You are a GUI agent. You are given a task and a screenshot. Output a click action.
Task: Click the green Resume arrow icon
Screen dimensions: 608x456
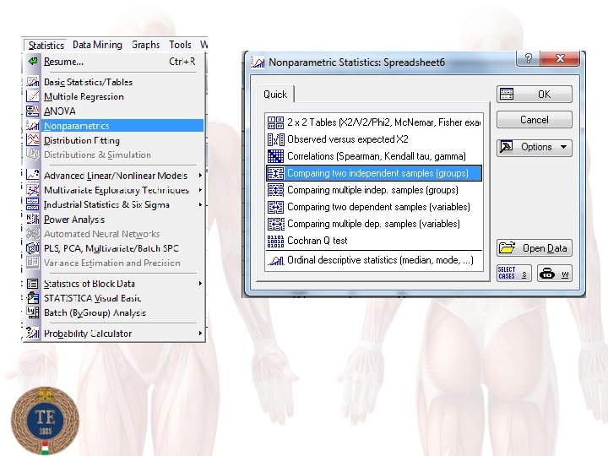33,62
